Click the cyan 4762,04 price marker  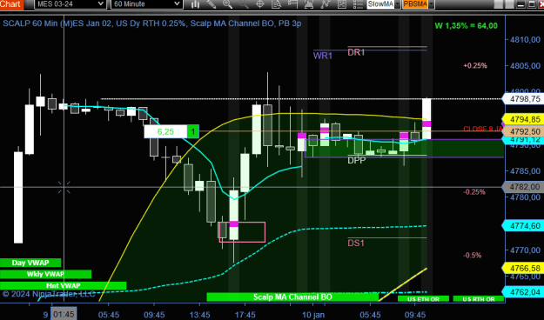pyautogui.click(x=523, y=292)
